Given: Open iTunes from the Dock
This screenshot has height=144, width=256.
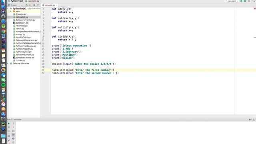Looking at the screenshot, I should 3,104.
